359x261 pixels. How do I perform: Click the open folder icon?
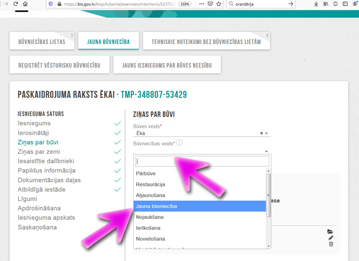(x=330, y=231)
